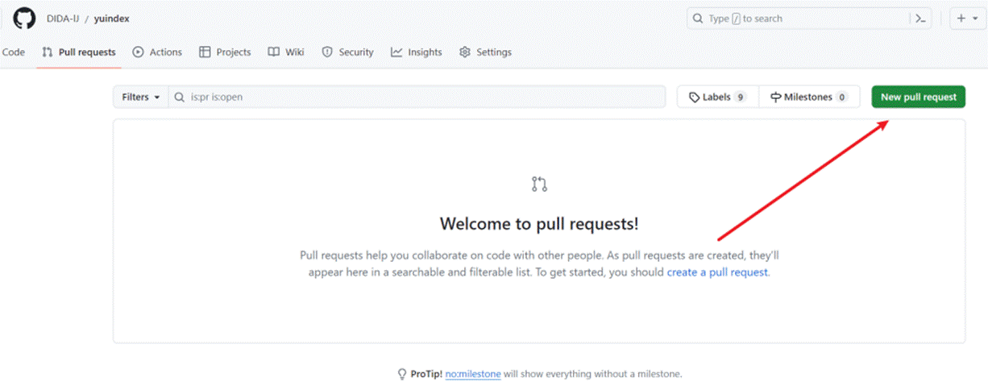Viewport: 988px width, 390px height.
Task: Follow the 'create a pull request' link
Action: click(717, 272)
